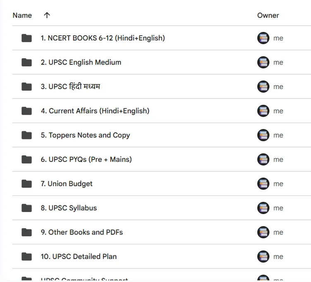
Task: Sort files by the Name column header
Action: (22, 15)
